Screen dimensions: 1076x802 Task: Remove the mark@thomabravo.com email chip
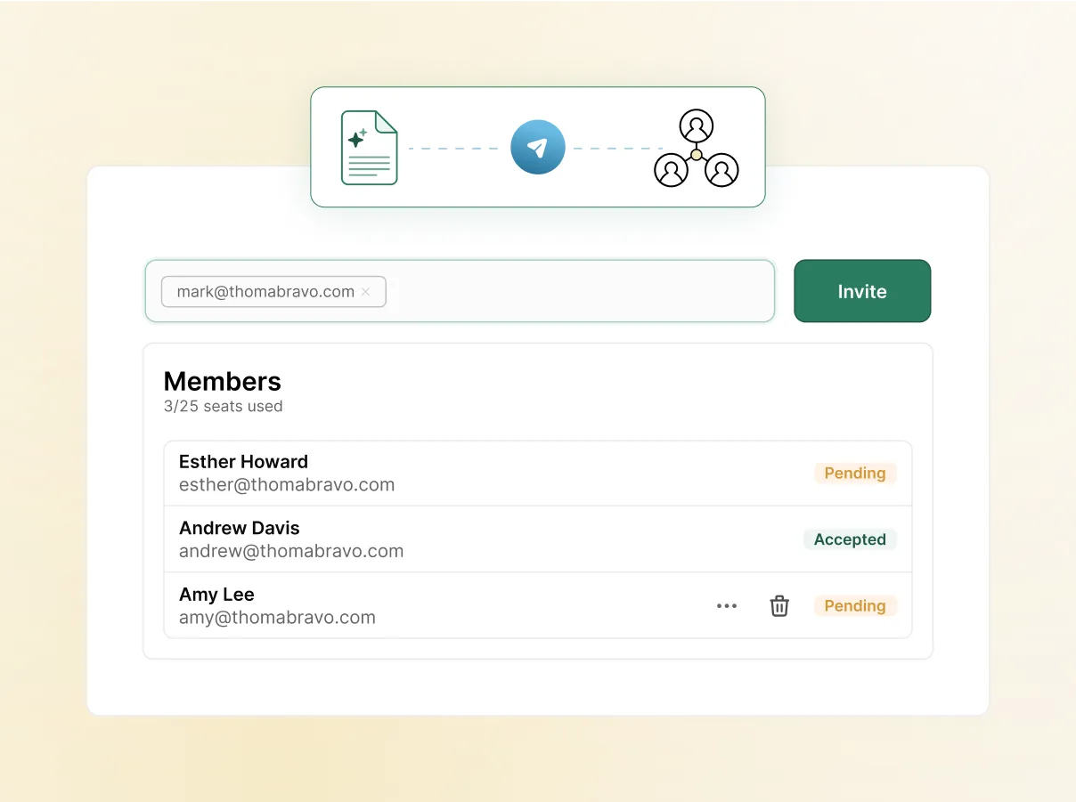point(366,291)
